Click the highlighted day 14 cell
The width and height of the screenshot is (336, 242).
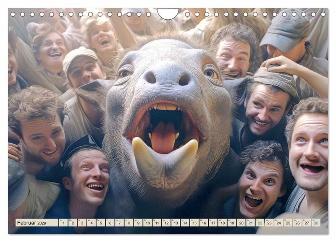pos(185,223)
